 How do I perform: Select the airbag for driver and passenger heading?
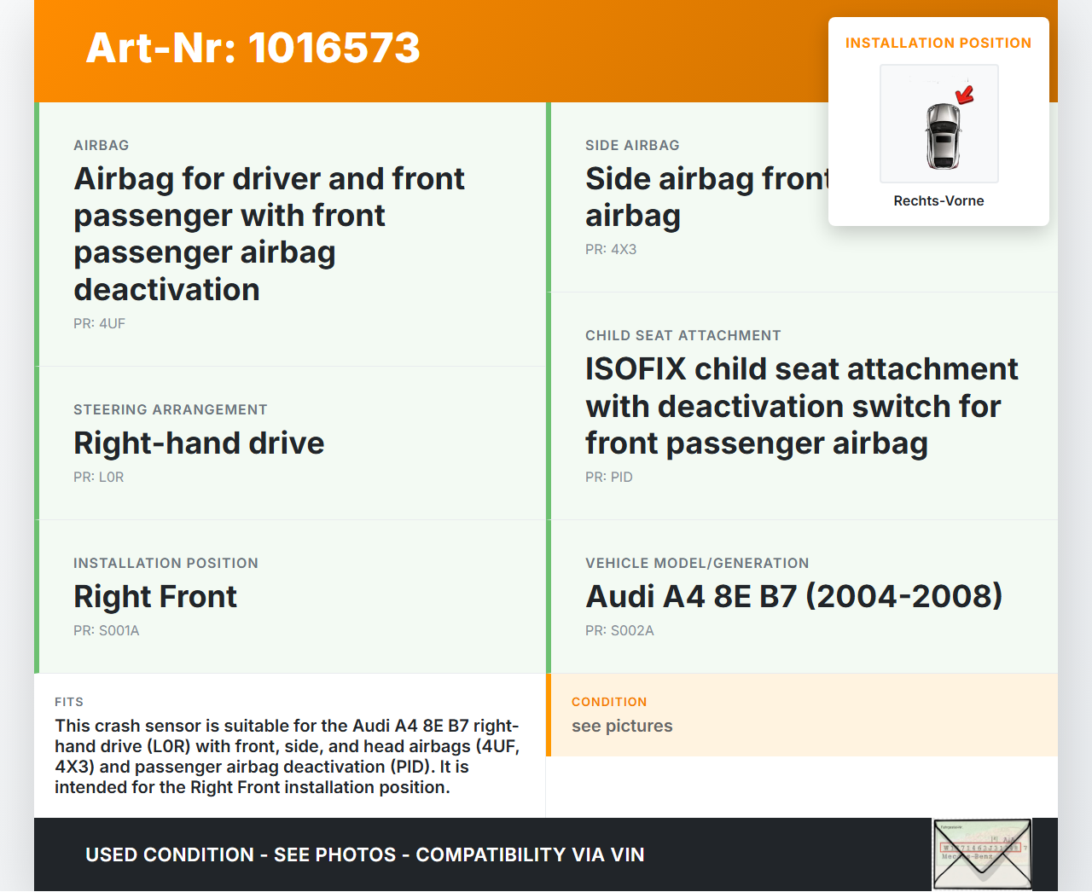[x=269, y=234]
